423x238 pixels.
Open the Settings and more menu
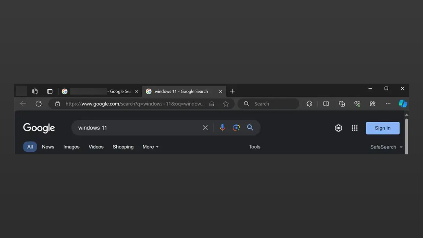click(x=388, y=103)
